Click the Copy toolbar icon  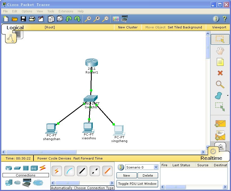pyautogui.click(x=51, y=19)
